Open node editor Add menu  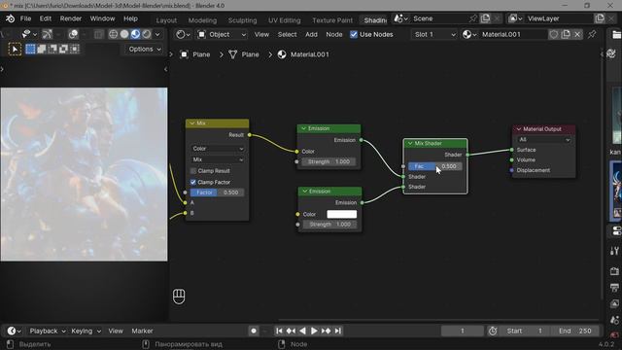tap(311, 35)
